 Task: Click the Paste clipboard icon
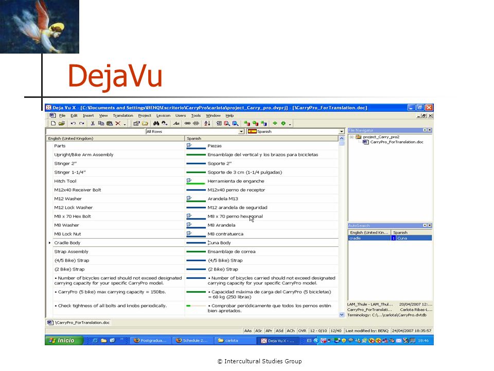click(110, 123)
